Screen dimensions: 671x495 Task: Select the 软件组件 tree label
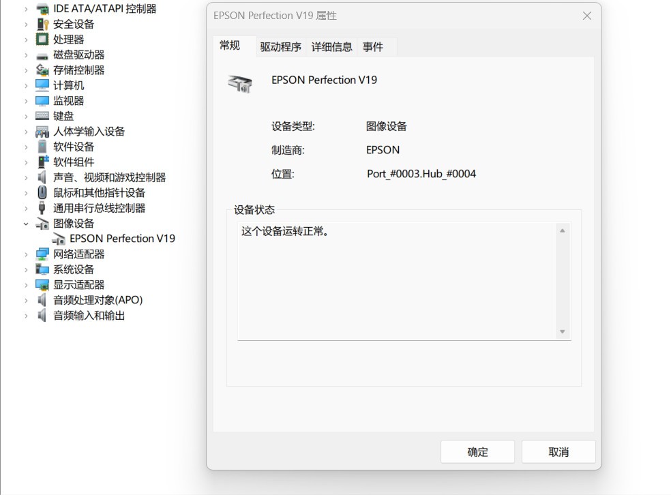click(x=74, y=162)
